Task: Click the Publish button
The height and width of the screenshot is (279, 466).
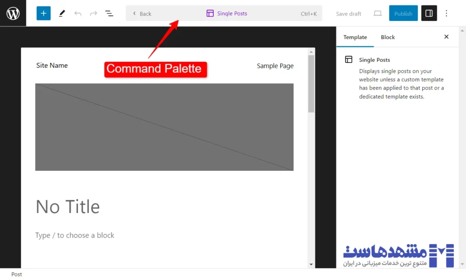Action: pos(403,13)
